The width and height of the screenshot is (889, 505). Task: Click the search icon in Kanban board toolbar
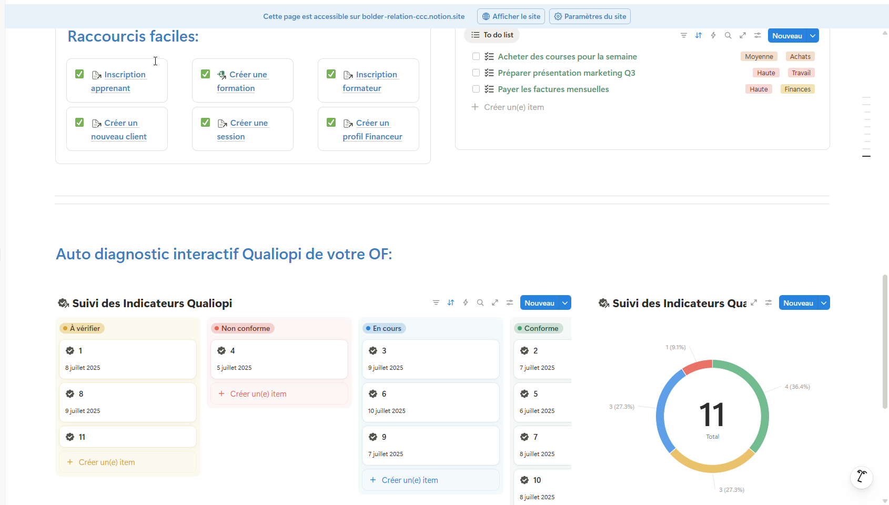pyautogui.click(x=480, y=303)
